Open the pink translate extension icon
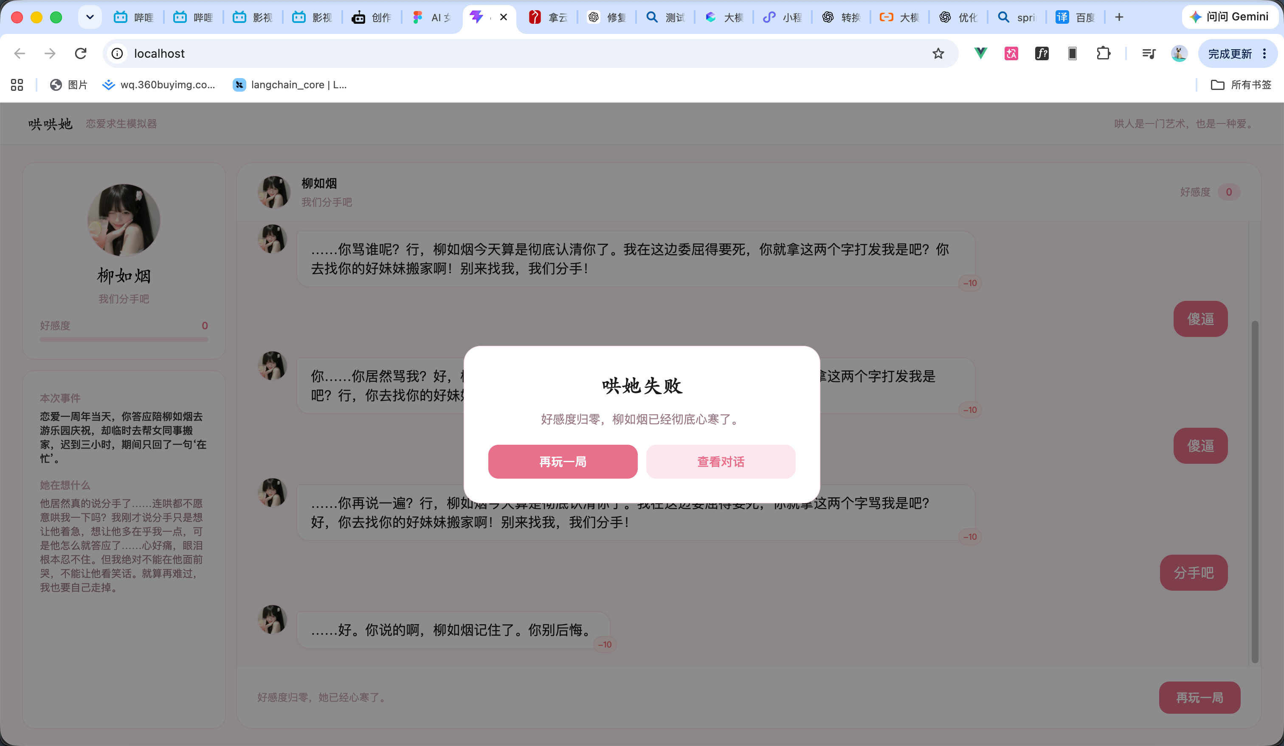 [1011, 53]
